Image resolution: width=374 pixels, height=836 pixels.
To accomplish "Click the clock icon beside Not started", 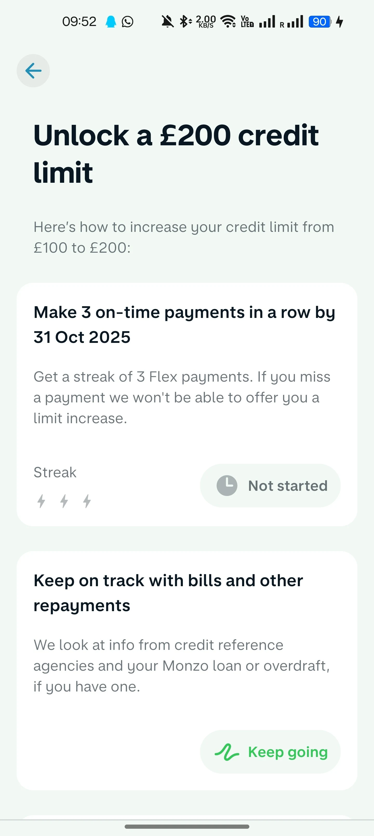I will click(x=227, y=486).
